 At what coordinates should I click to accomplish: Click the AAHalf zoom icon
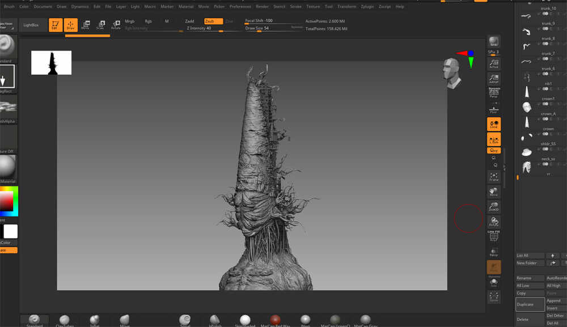(x=494, y=79)
